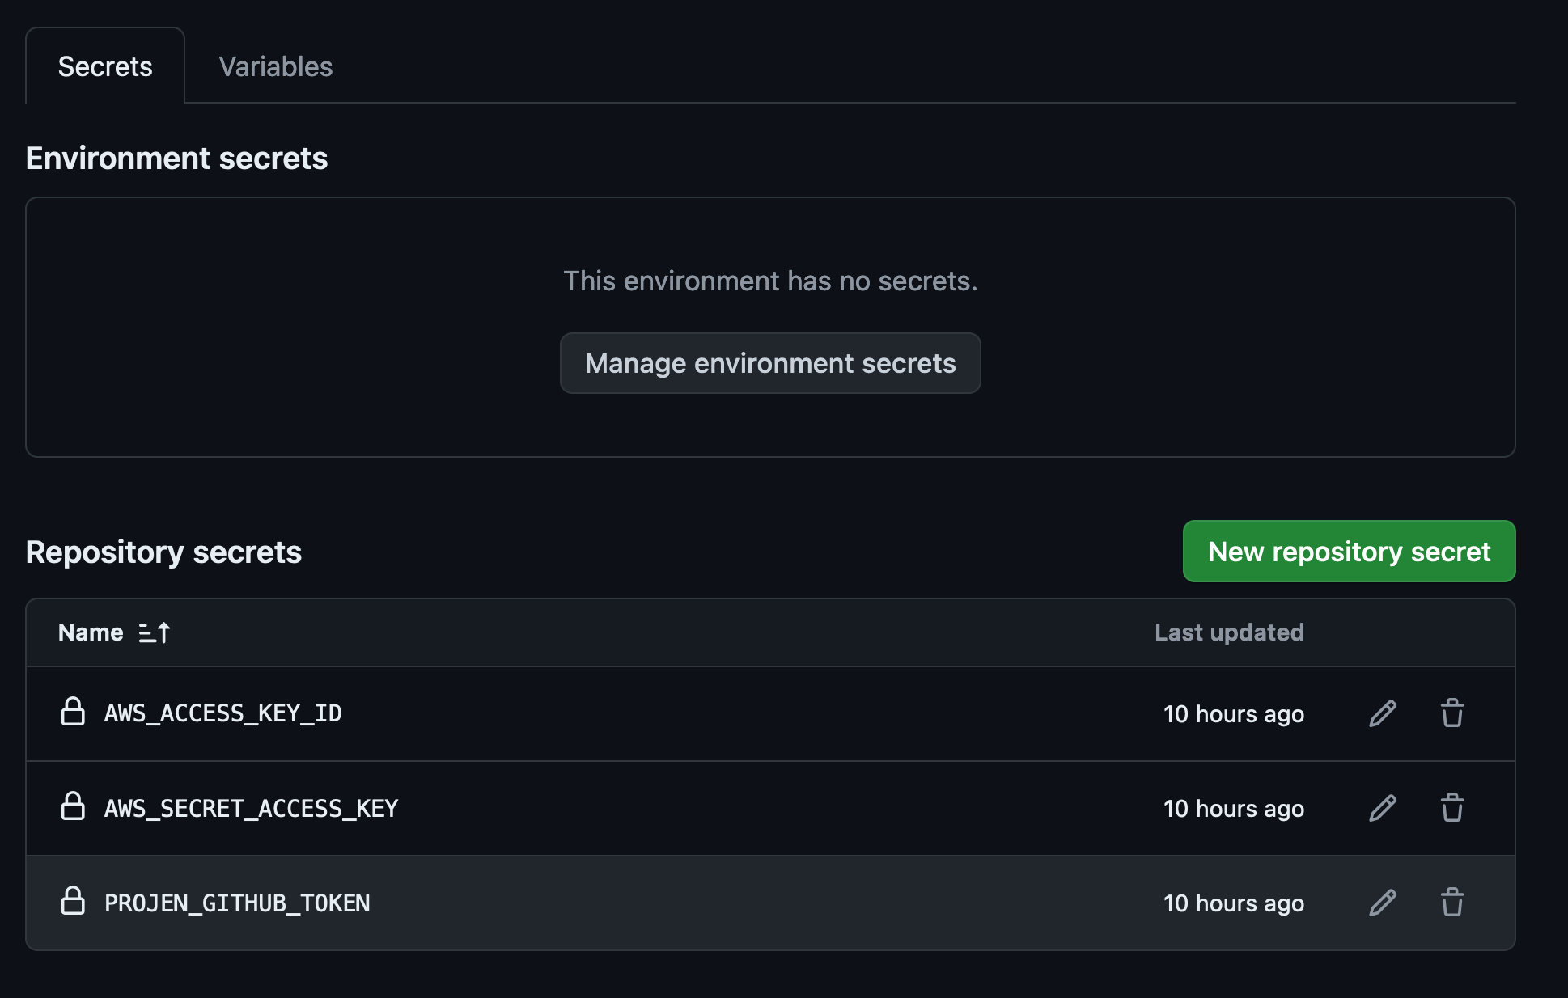Click the delete trash icon for AWS_SECRET_ACCESS_KEY

click(1451, 808)
